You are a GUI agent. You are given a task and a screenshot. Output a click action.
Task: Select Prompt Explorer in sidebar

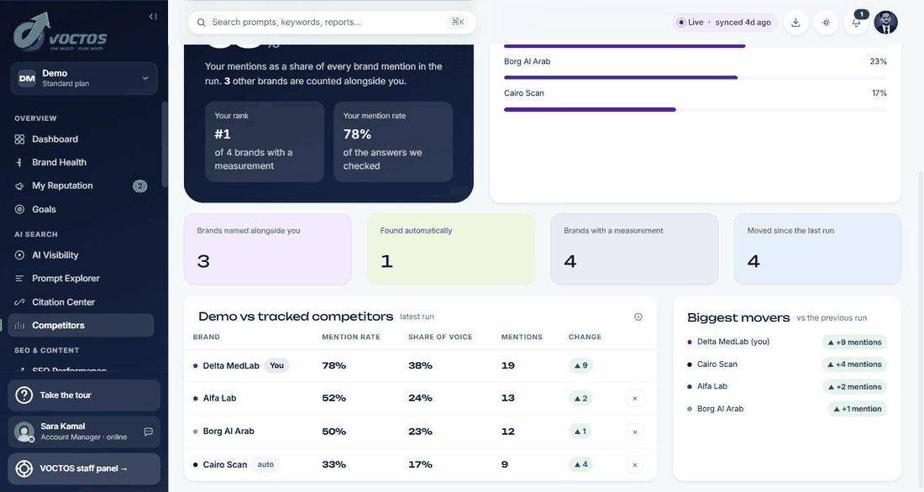tap(66, 278)
